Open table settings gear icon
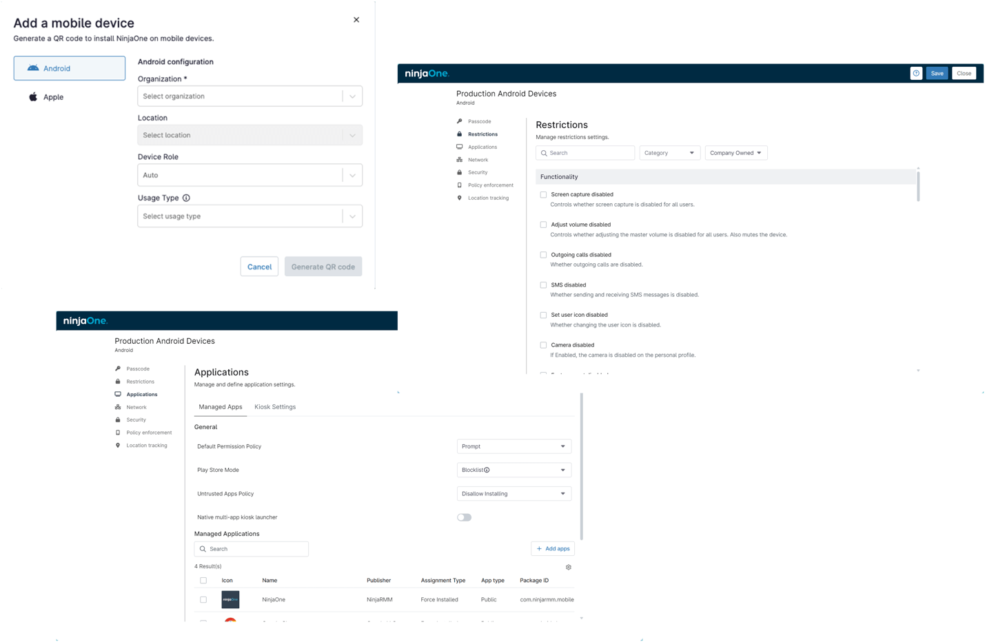 coord(569,568)
